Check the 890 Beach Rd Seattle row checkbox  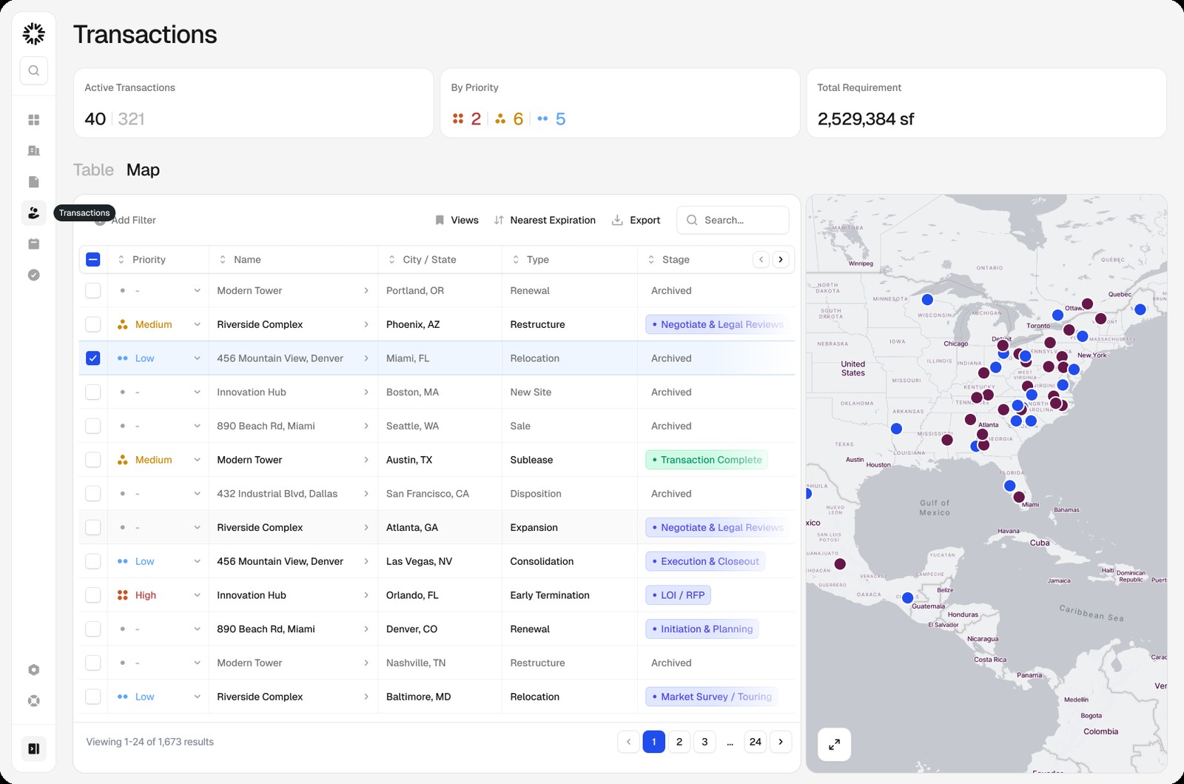(x=93, y=426)
